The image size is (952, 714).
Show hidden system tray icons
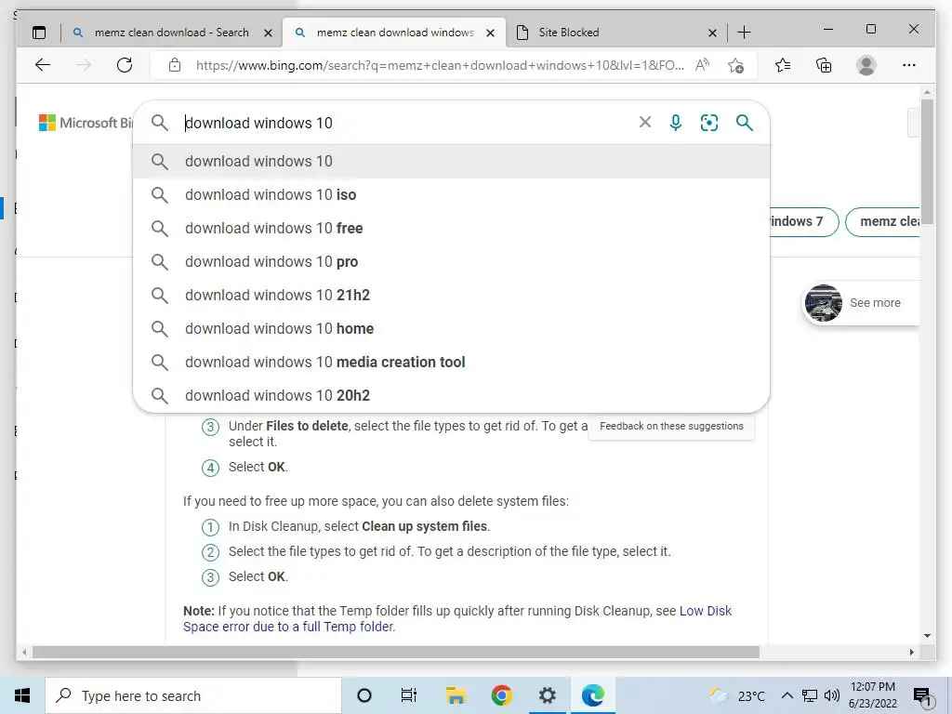pyautogui.click(x=787, y=695)
